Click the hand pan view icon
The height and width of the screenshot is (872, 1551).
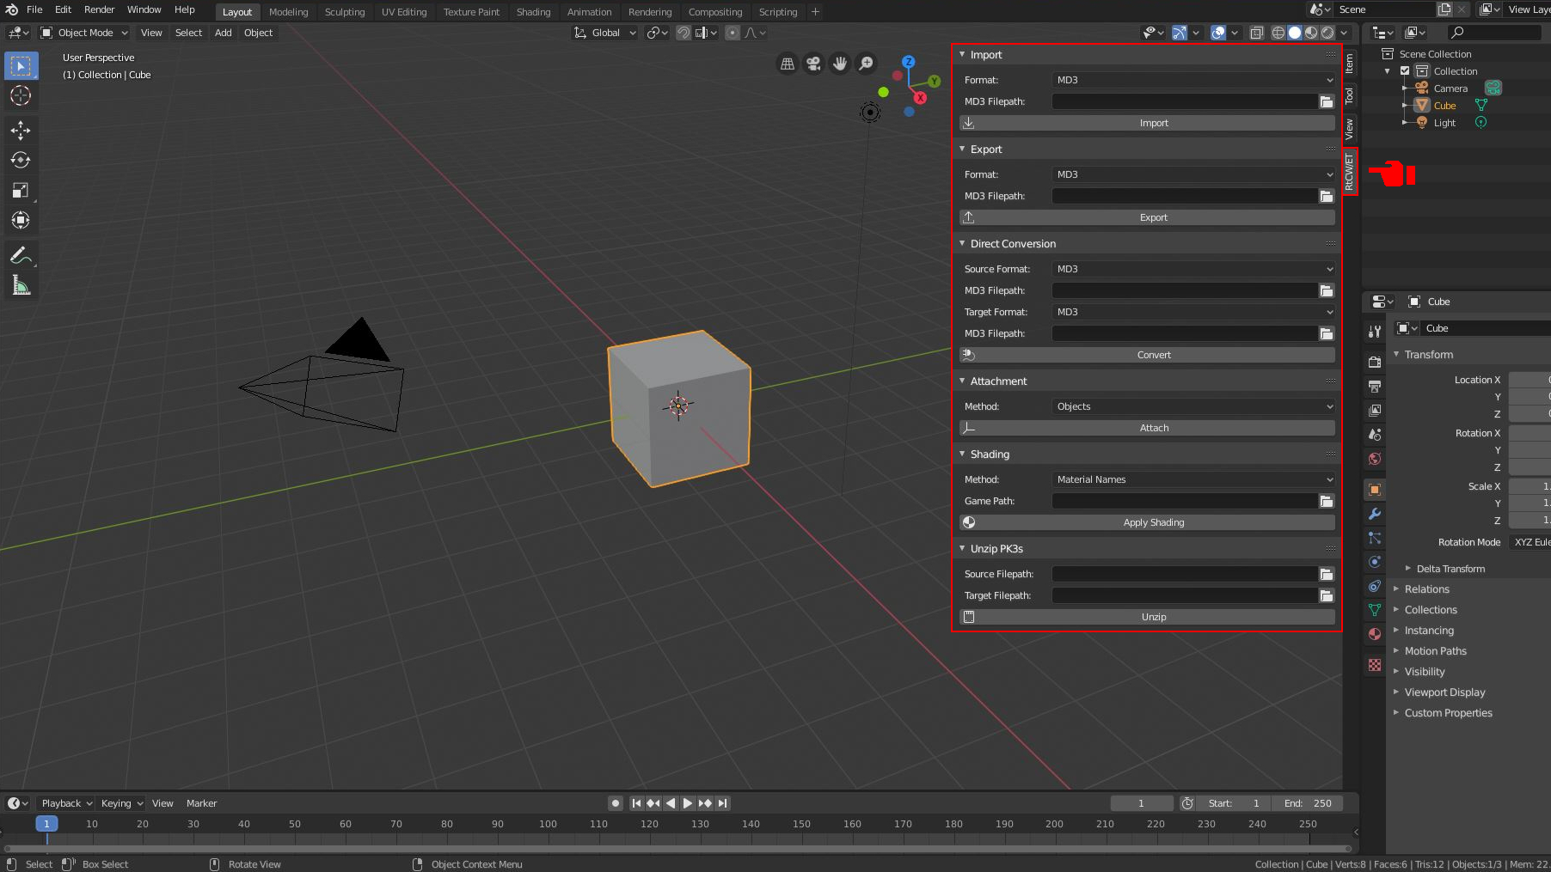coord(840,64)
